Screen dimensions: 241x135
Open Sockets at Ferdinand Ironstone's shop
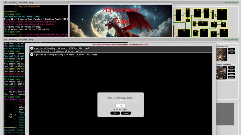232,77
